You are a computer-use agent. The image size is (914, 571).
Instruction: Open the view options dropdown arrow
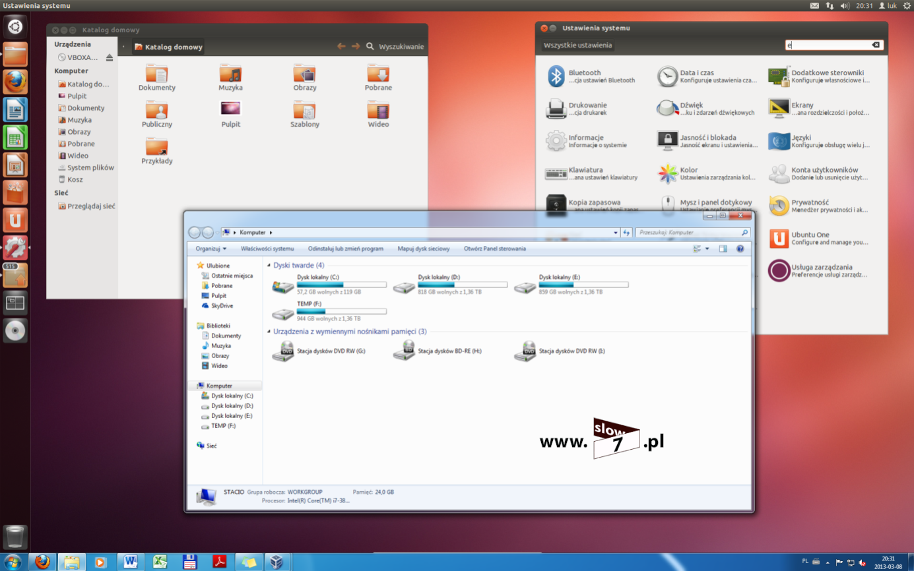point(707,249)
